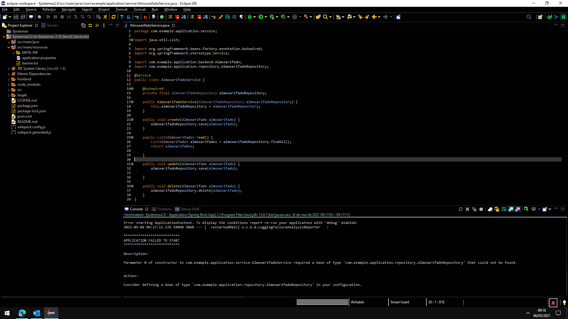The height and width of the screenshot is (319, 568).
Task: Click Remove Launch X icon in console
Action: [467, 209]
